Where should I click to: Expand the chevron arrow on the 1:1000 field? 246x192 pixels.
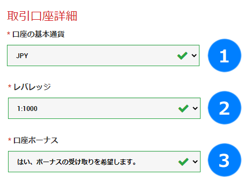195,108
